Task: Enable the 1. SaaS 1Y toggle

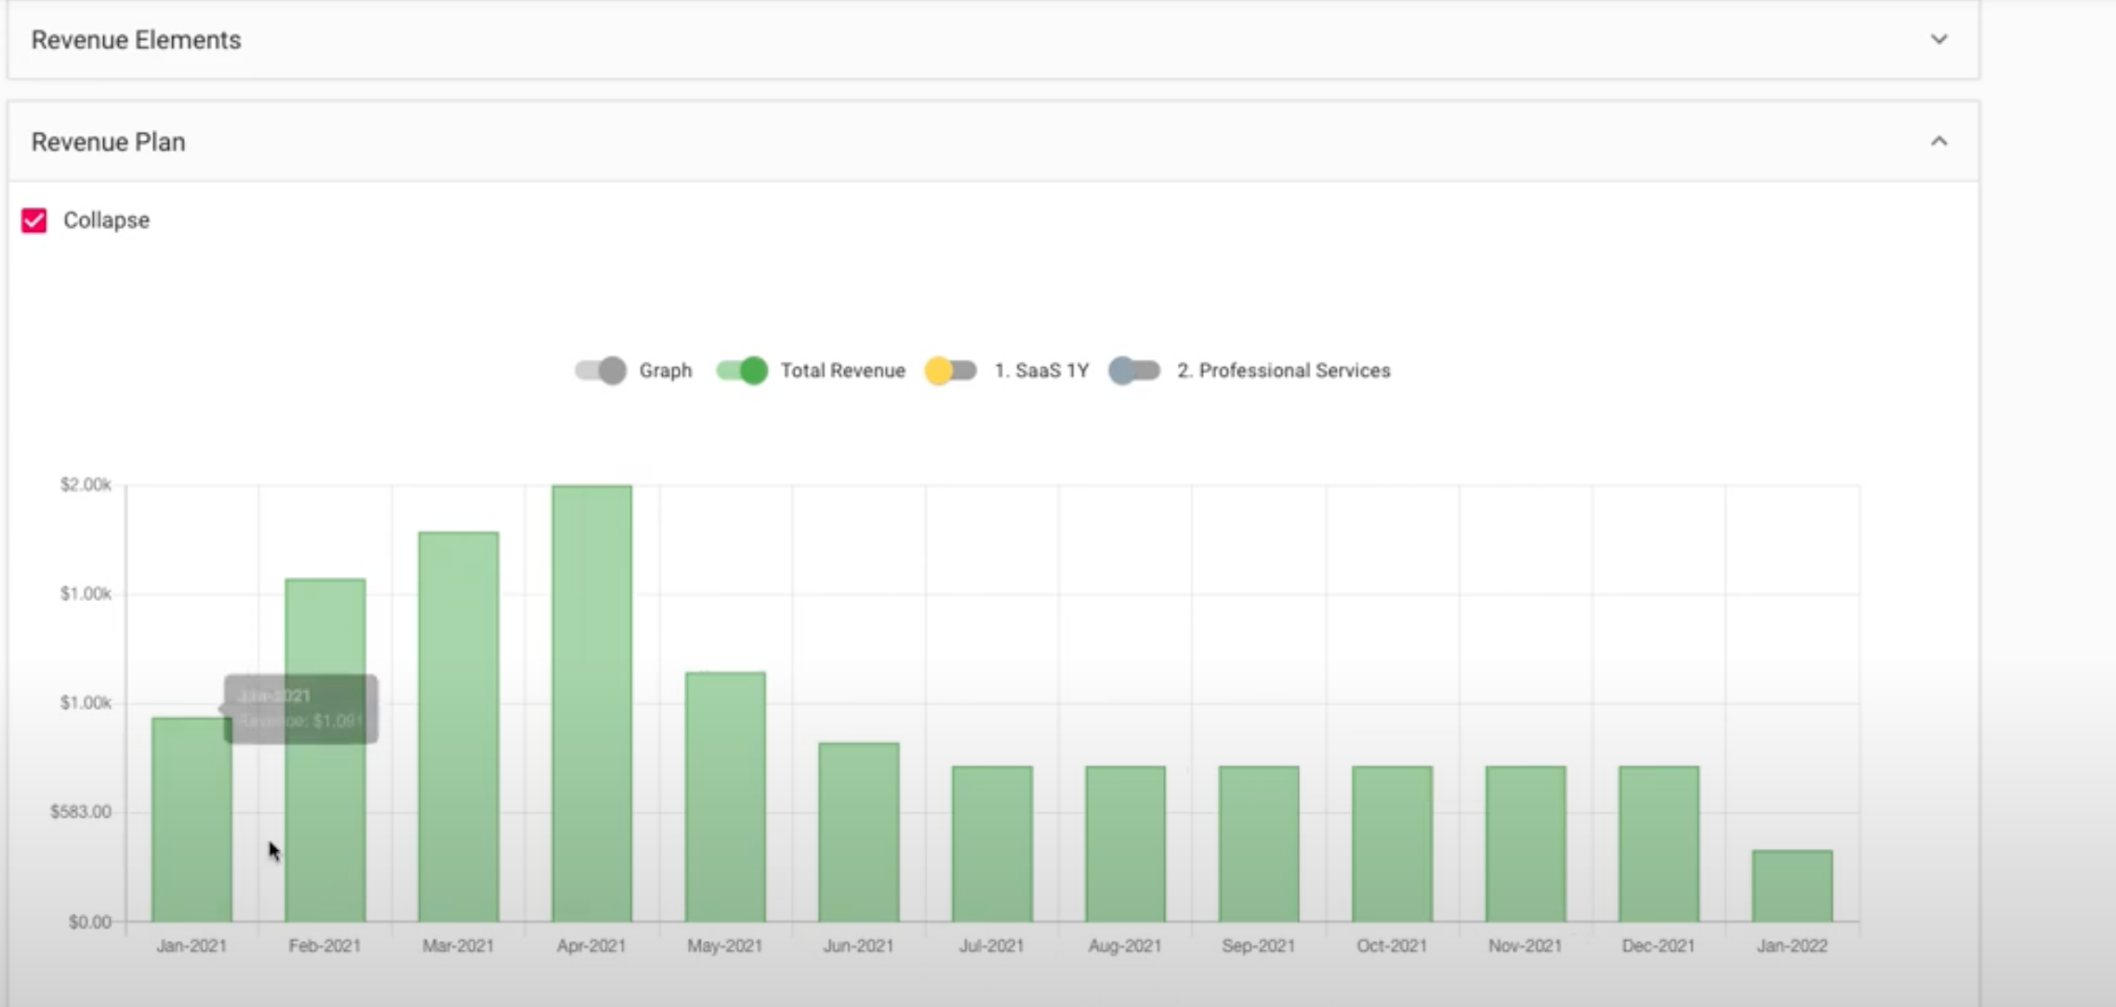Action: point(950,371)
